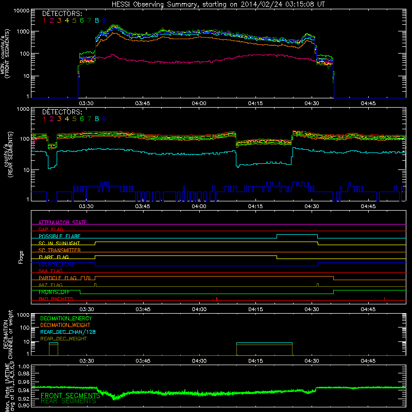Click the DECIMATION_ENERGY legend entry
The image size is (412, 412).
point(66,318)
